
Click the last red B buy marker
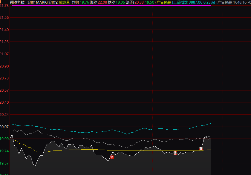click(201, 148)
